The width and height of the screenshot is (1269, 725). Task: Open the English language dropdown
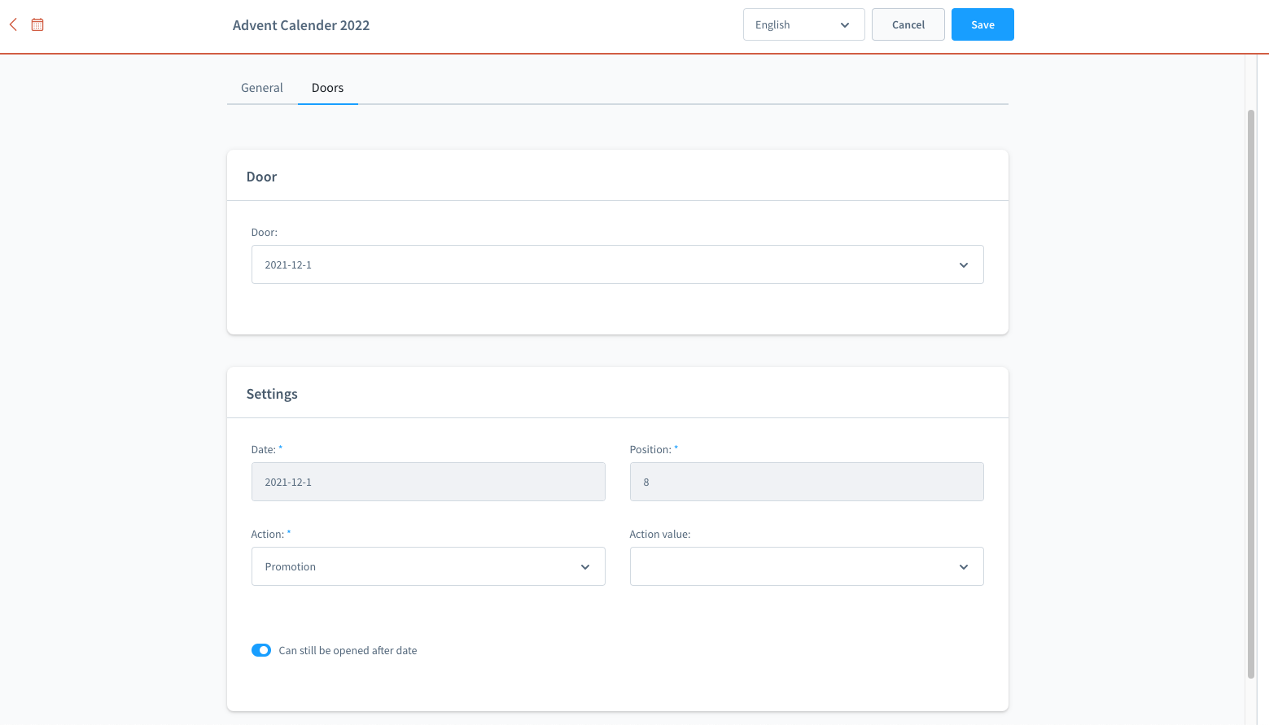click(804, 24)
